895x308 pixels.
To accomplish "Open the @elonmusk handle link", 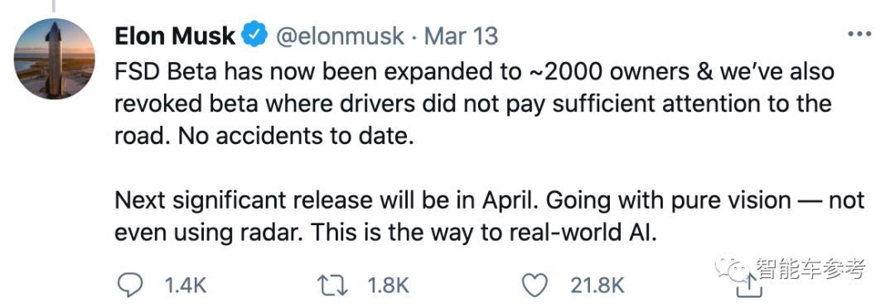I will click(340, 36).
